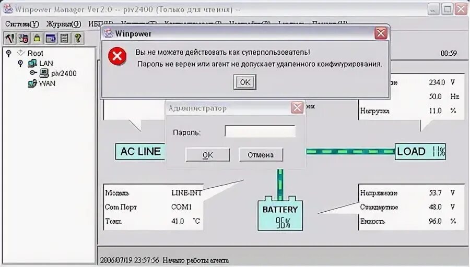
Task: Click the blue window toolbar icon
Action: [51, 38]
